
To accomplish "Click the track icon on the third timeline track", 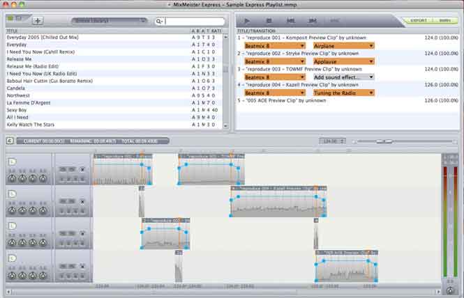I will [12, 226].
